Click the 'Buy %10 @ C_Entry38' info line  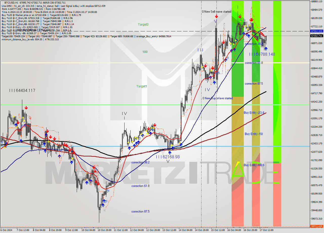tap(37, 18)
